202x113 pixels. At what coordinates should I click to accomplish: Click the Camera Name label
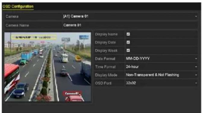coord(17,25)
